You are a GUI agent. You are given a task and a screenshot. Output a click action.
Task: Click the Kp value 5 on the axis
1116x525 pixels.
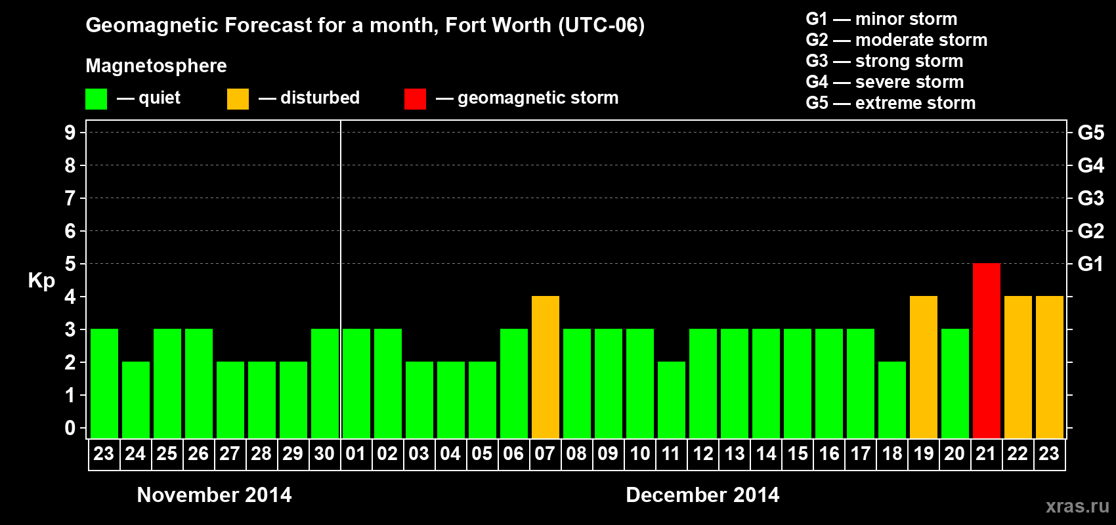tap(70, 264)
